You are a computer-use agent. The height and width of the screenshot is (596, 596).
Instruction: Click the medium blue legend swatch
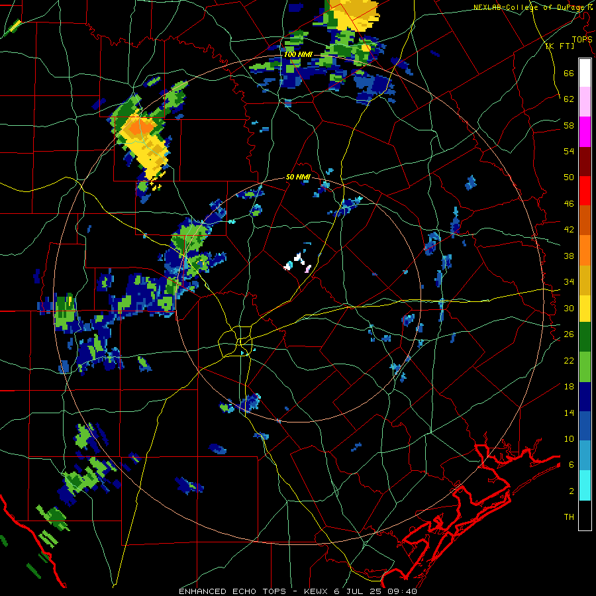coord(585,426)
